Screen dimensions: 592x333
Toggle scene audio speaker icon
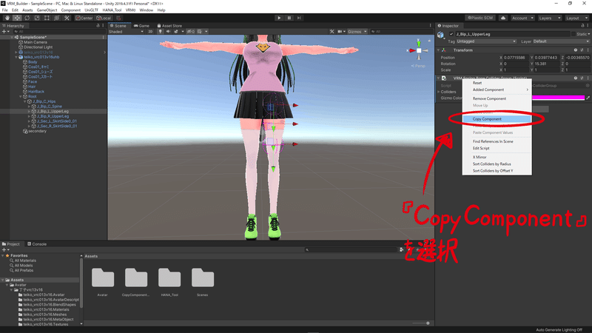coord(169,32)
